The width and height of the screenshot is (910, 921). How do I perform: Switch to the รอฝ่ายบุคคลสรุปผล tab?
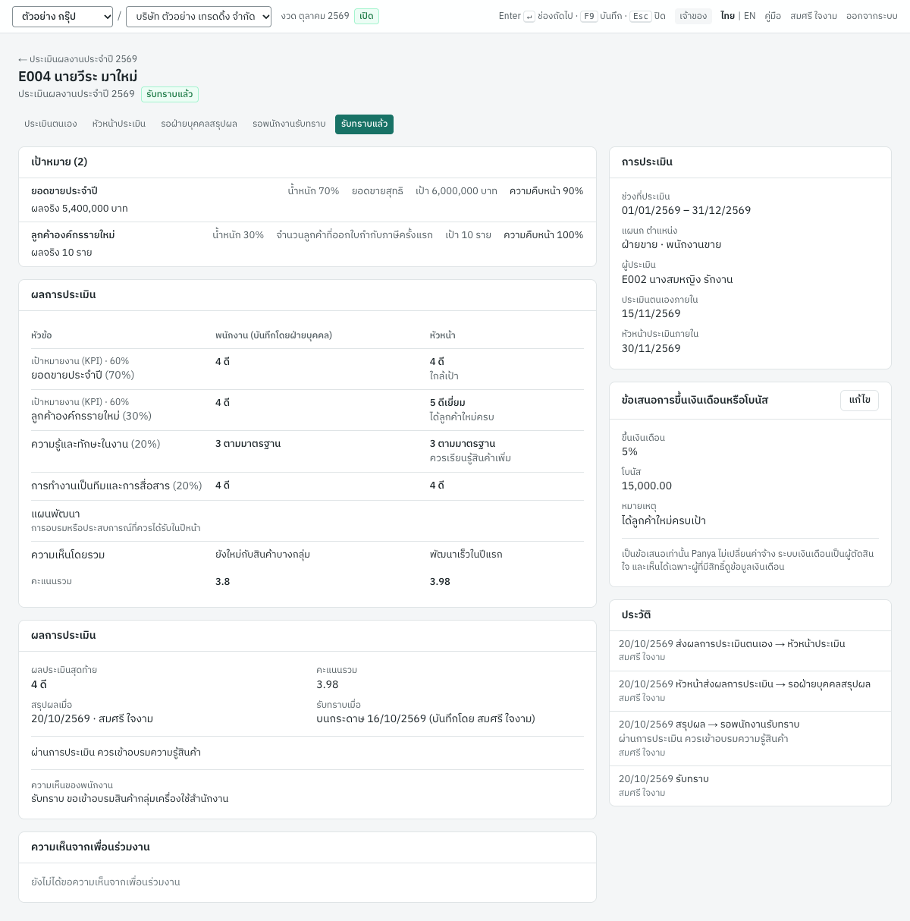point(199,124)
